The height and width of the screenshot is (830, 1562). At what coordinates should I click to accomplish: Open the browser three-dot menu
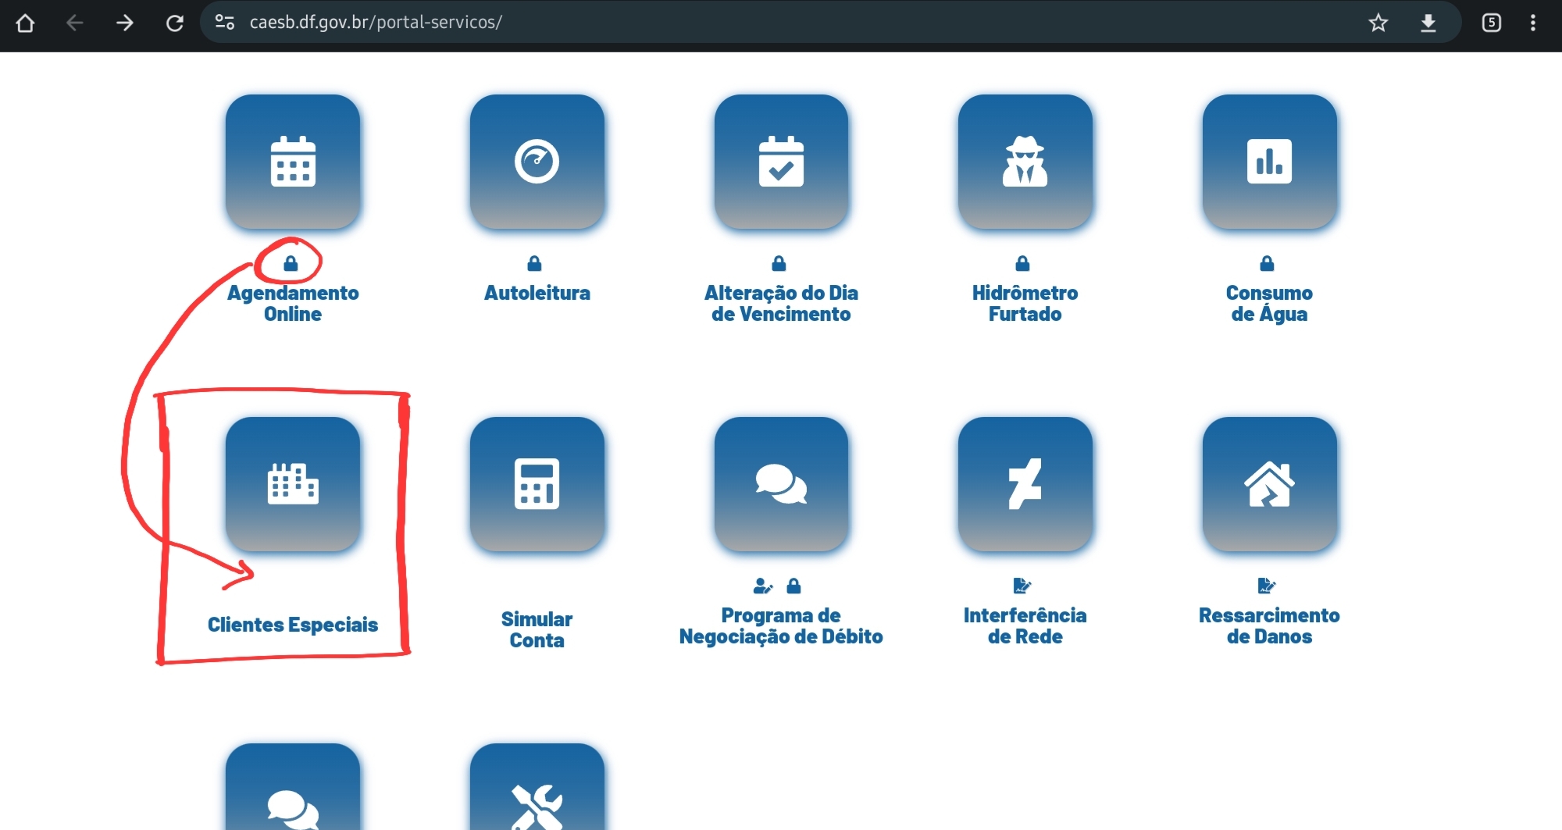(x=1533, y=23)
